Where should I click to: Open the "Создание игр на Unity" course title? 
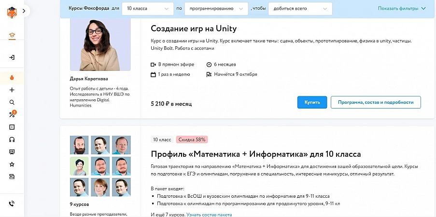(x=193, y=28)
